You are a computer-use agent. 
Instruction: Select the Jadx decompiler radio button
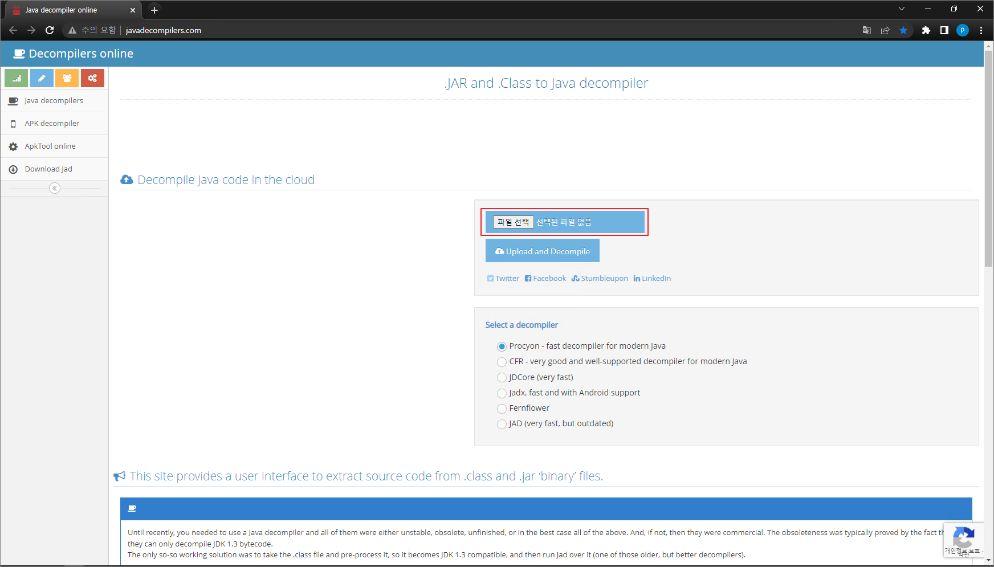(502, 393)
